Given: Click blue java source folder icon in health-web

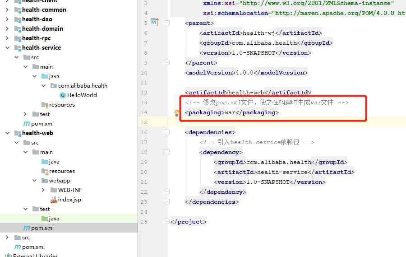Looking at the screenshot, I should [45, 162].
